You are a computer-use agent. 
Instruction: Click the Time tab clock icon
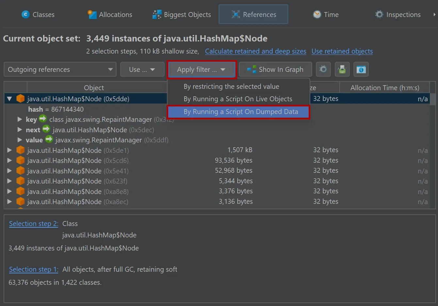[317, 14]
